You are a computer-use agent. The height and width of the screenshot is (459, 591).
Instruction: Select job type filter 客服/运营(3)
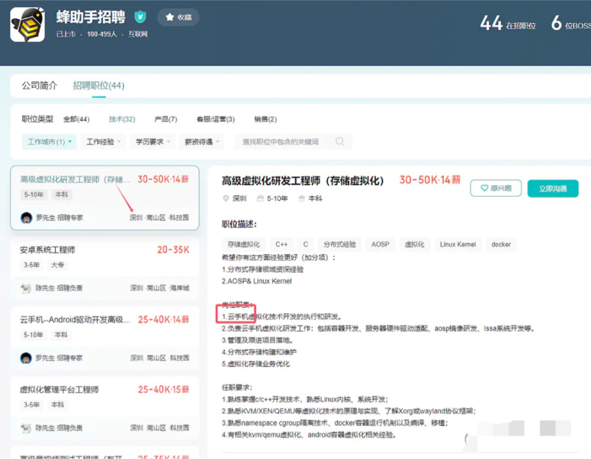tap(216, 119)
